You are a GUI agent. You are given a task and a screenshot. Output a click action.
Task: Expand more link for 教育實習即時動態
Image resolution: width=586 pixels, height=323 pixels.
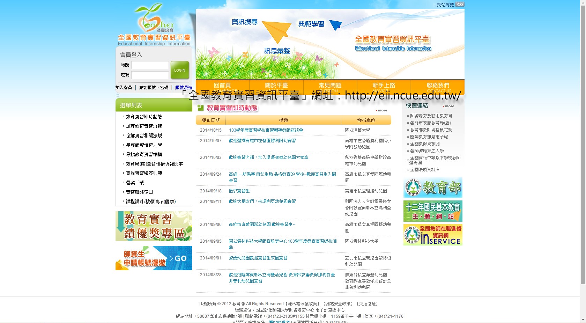382,110
